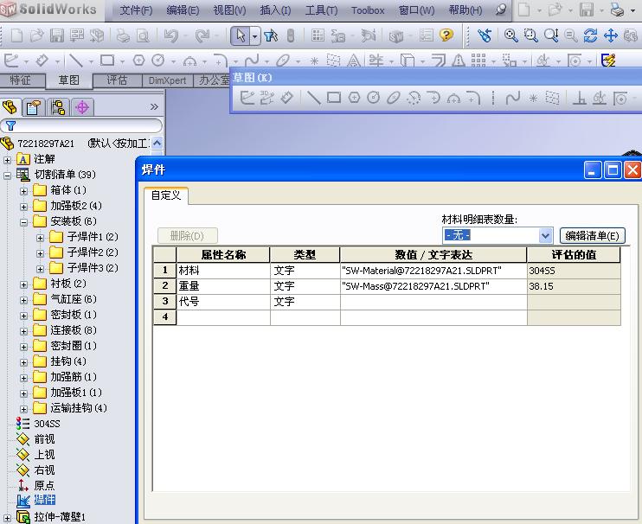Collapse the 安装板(6) folder

pos(23,221)
